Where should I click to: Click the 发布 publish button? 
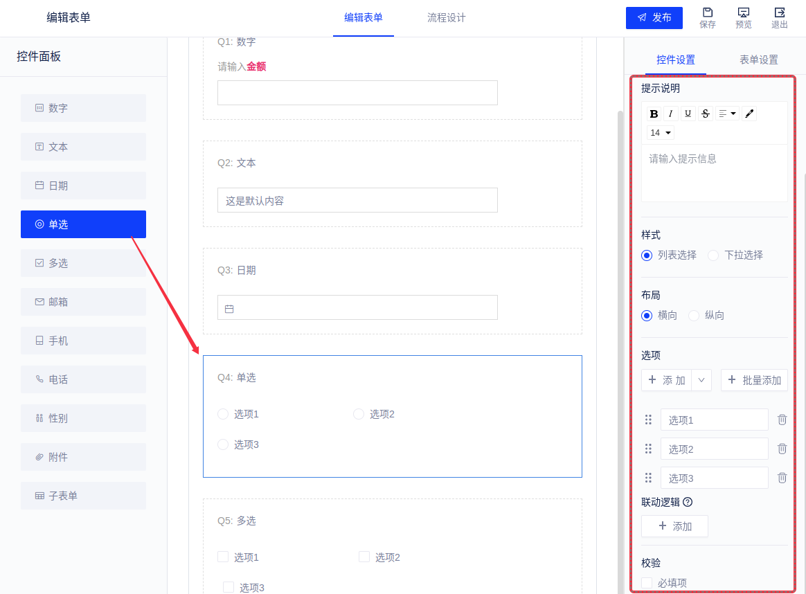click(x=654, y=18)
